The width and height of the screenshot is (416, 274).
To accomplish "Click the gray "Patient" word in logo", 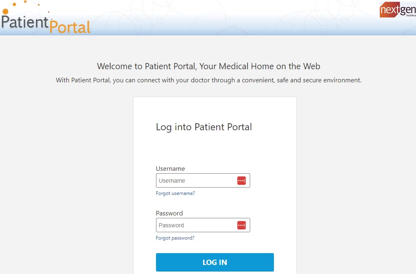I will 25,22.
